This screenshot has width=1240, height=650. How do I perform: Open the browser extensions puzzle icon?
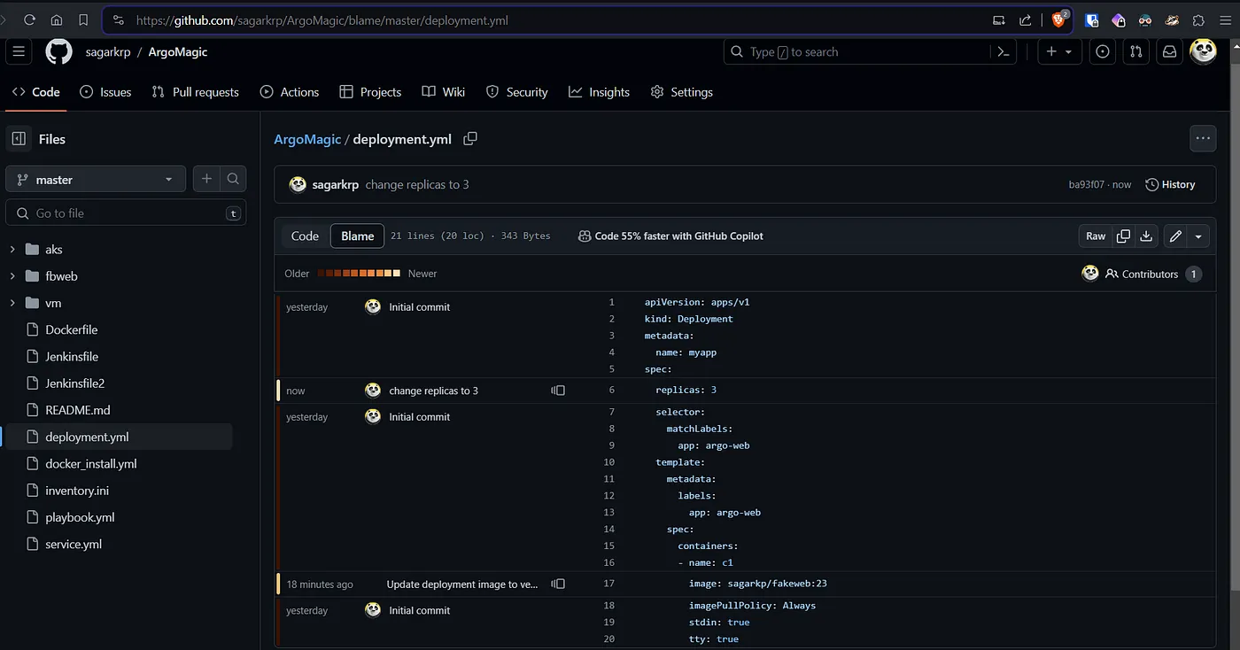click(1198, 19)
